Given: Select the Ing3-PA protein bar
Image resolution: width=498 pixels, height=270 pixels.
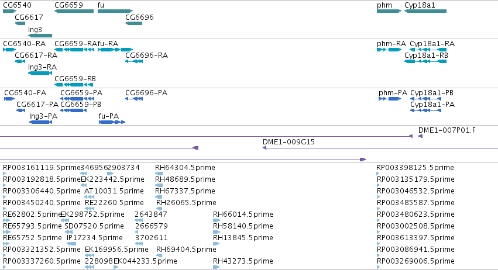Looking at the screenshot, I should (40, 122).
